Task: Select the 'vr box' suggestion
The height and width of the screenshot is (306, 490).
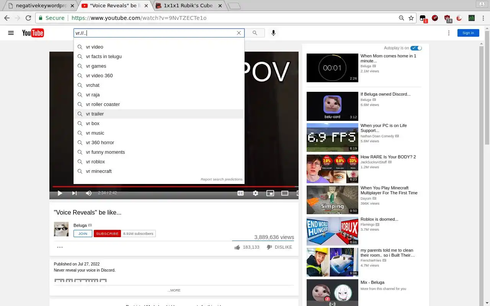Action: tap(159, 123)
